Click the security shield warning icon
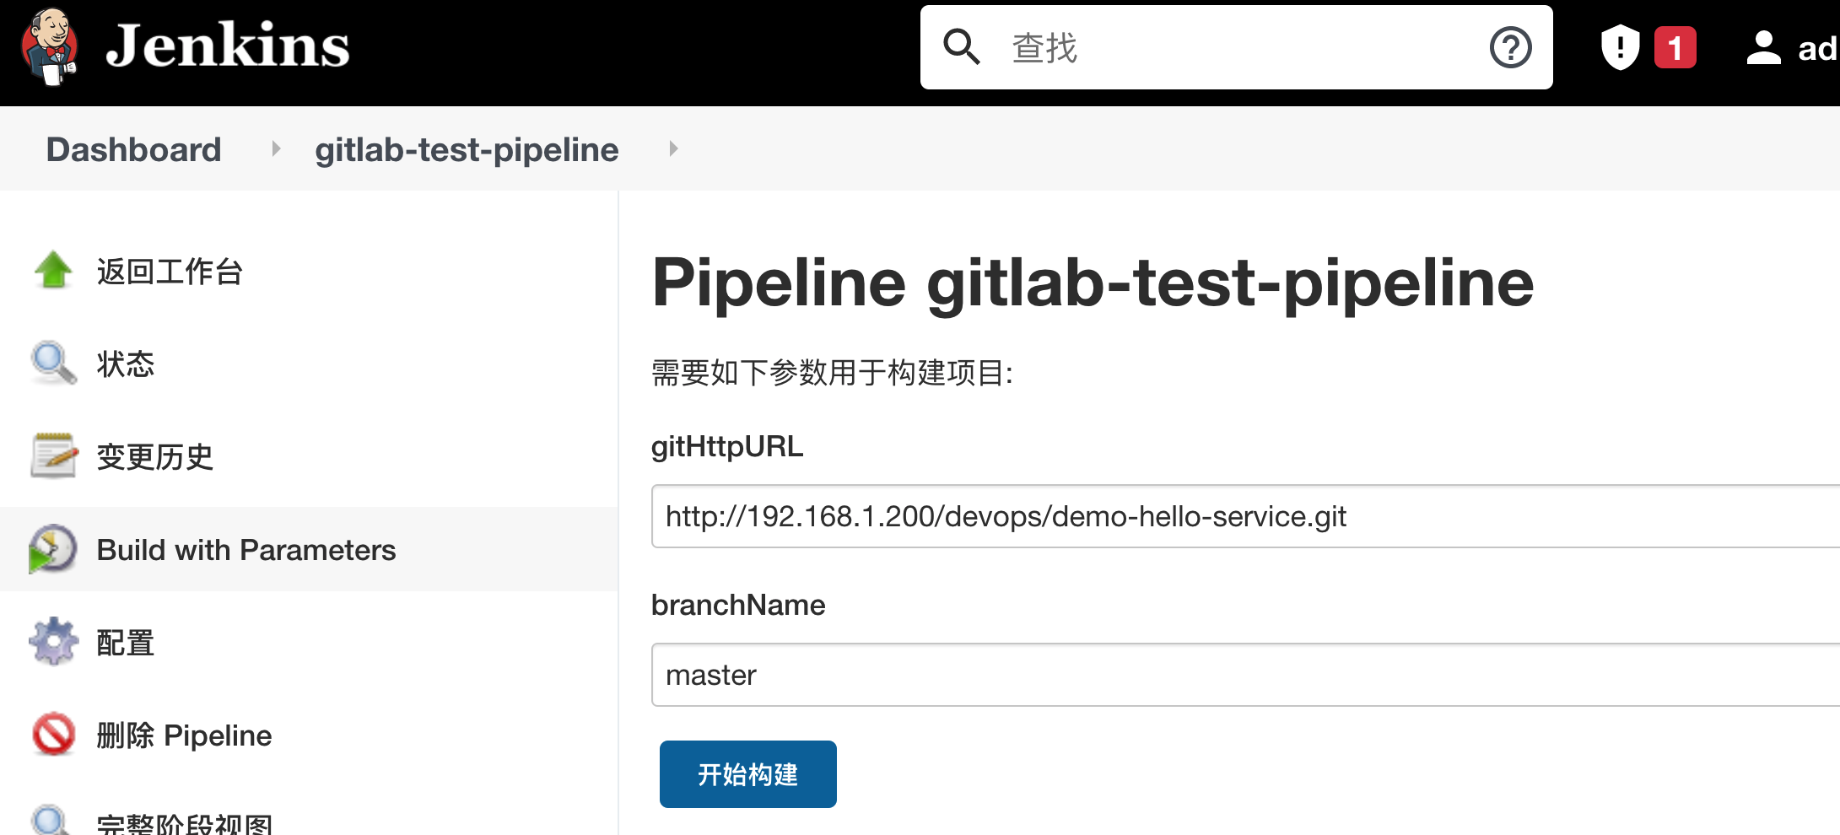1840x835 pixels. pyautogui.click(x=1620, y=47)
